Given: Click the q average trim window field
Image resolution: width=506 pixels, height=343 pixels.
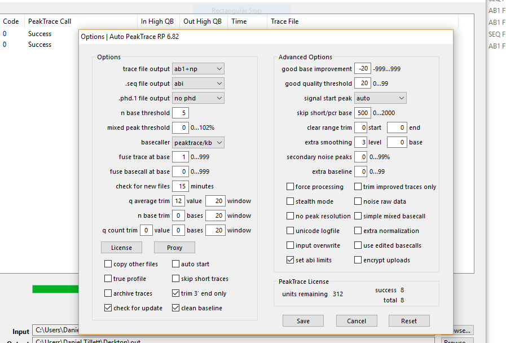Looking at the screenshot, I should [215, 201].
